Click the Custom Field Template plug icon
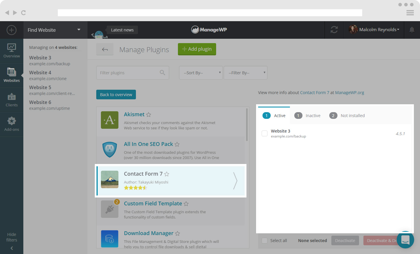Screen dimensions: 420x254 [110, 209]
